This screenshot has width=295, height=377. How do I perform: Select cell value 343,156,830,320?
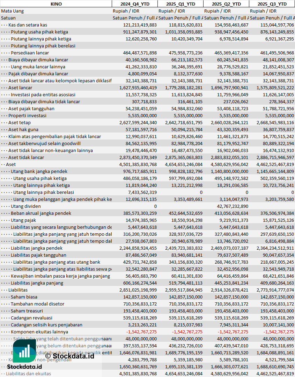pos(185,262)
